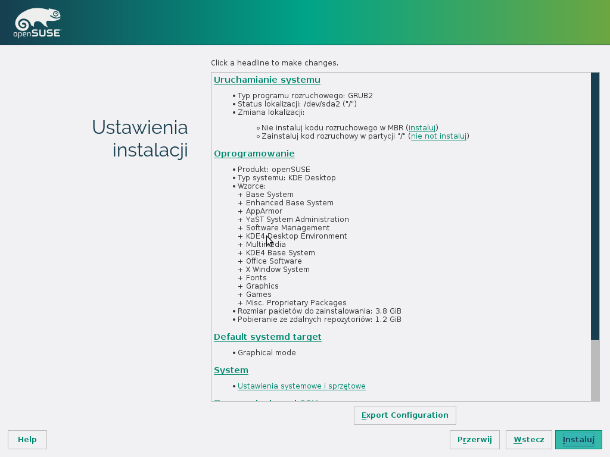Click the Default systemd target headline

pos(267,337)
